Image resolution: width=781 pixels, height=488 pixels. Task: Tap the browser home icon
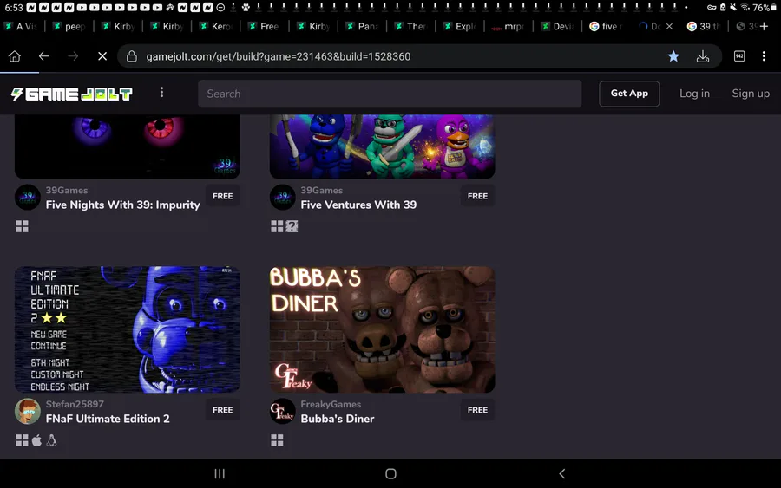[x=15, y=56]
